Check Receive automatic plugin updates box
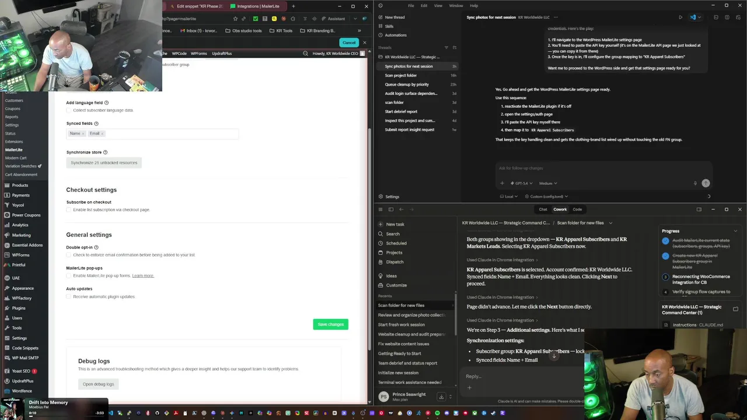747x420 pixels. pos(69,296)
